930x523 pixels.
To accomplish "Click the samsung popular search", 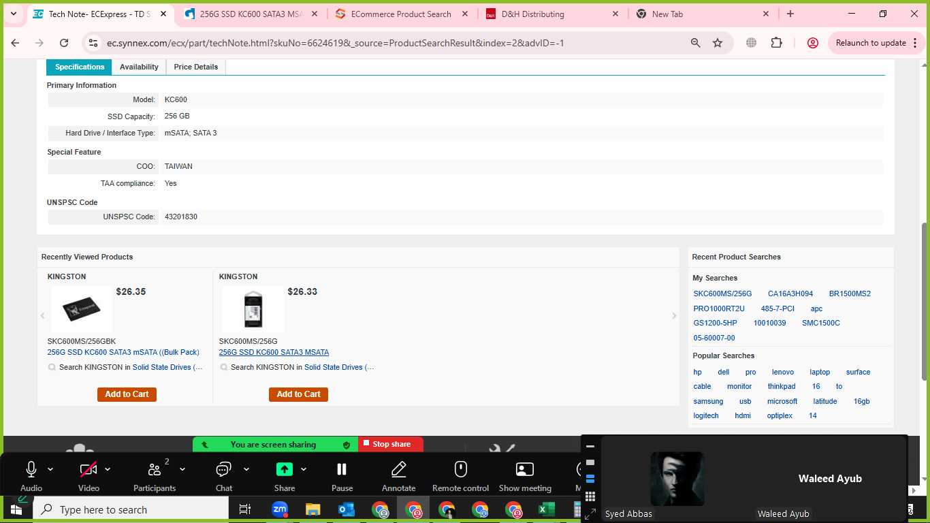I will pyautogui.click(x=708, y=401).
